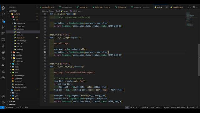Collapse the MSW_NEW root folder

tap(8, 11)
